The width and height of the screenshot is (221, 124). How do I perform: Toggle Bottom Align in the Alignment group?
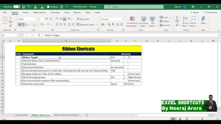coord(65,19)
